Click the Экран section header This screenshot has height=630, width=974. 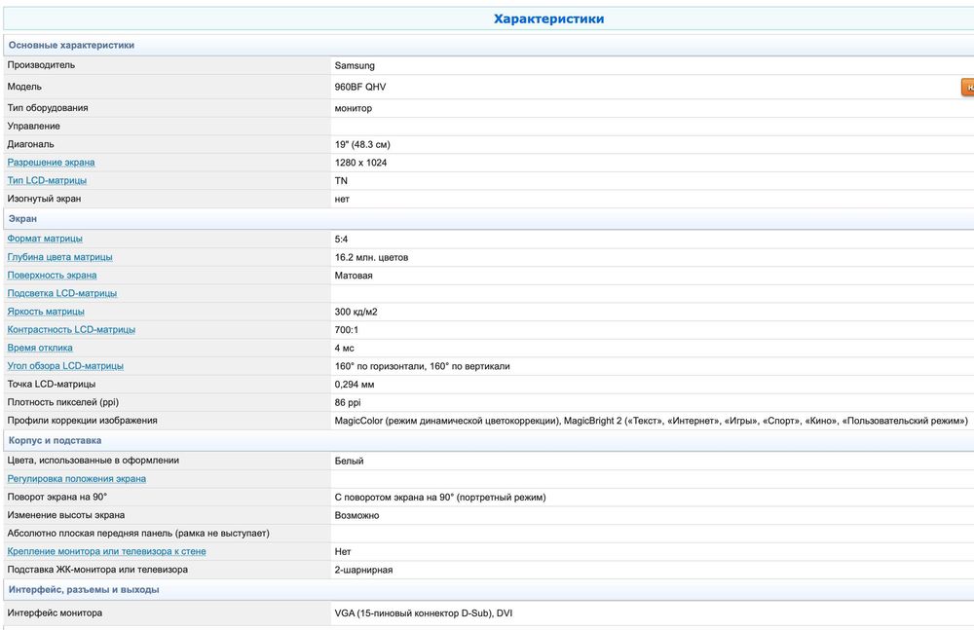[22, 219]
